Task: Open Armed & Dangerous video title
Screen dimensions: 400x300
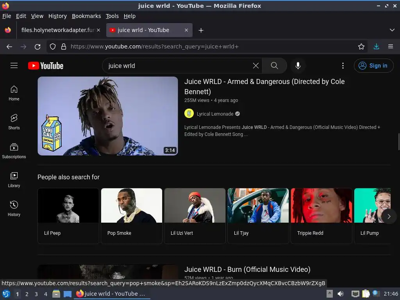Action: pos(264,86)
